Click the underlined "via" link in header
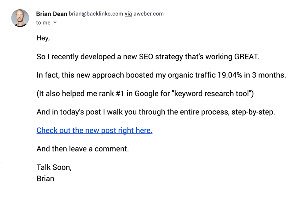This screenshot has height=197, width=299. tap(128, 14)
